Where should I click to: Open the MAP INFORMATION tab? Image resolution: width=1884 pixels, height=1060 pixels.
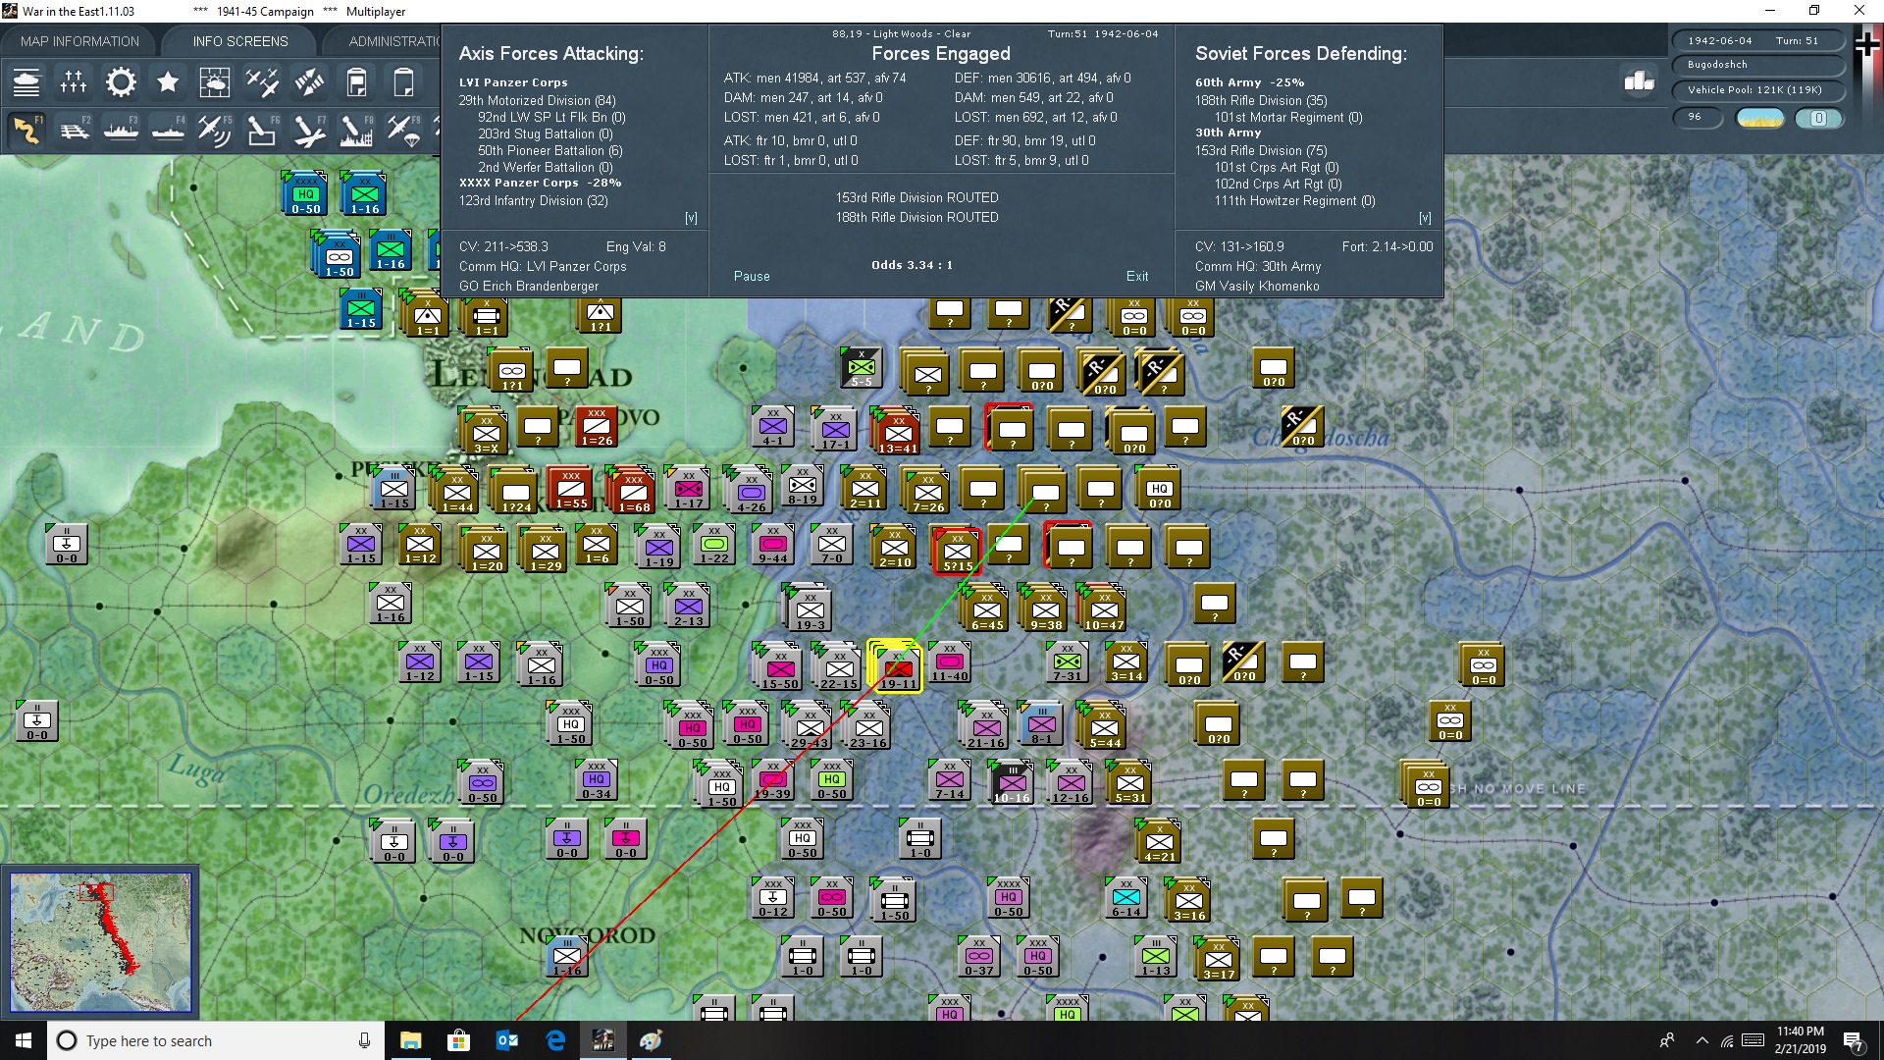pyautogui.click(x=79, y=41)
